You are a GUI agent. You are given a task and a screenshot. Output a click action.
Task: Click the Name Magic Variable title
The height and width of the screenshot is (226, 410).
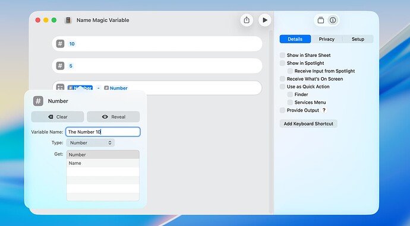(103, 20)
